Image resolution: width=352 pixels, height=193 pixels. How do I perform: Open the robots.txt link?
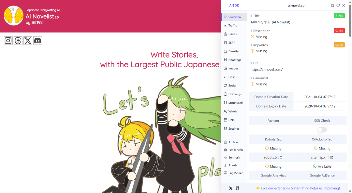pyautogui.click(x=273, y=157)
